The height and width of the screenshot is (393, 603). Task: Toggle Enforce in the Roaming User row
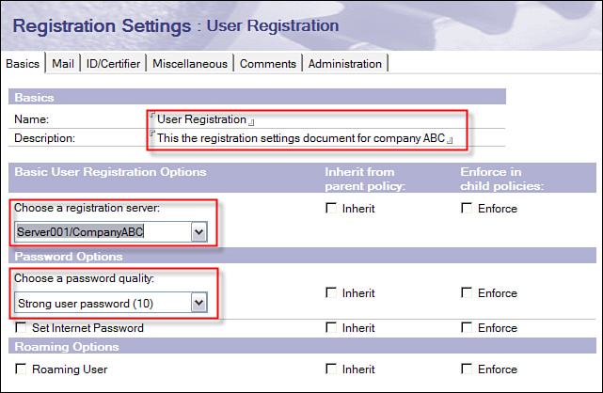coord(467,369)
